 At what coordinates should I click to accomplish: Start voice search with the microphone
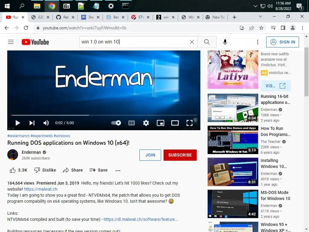pos(225,42)
